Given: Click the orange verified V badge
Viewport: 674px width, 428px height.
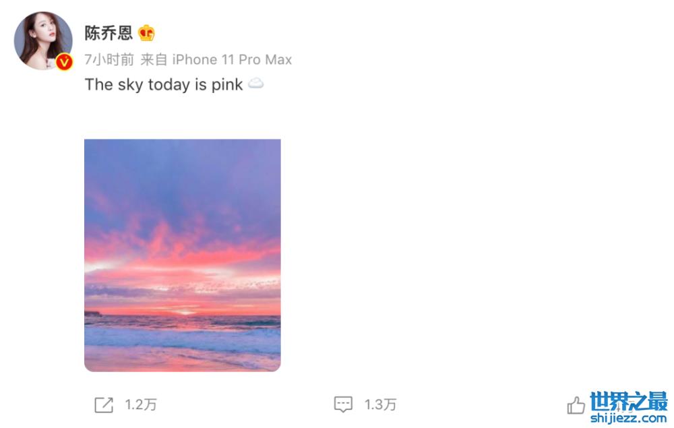Looking at the screenshot, I should pyautogui.click(x=64, y=63).
